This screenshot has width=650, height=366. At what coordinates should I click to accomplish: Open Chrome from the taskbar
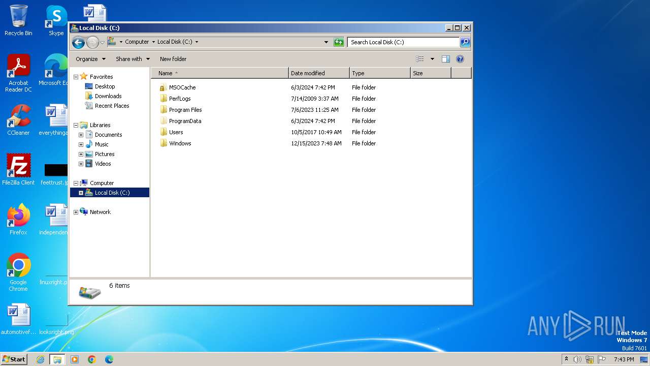pyautogui.click(x=92, y=359)
